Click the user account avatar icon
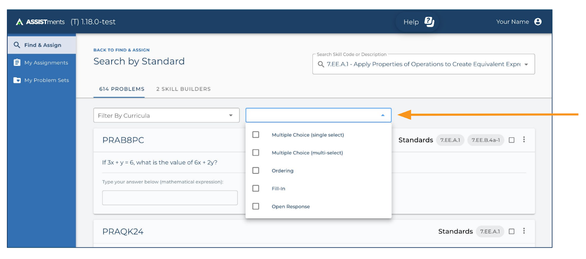Image resolution: width=586 pixels, height=259 pixels. pyautogui.click(x=538, y=22)
